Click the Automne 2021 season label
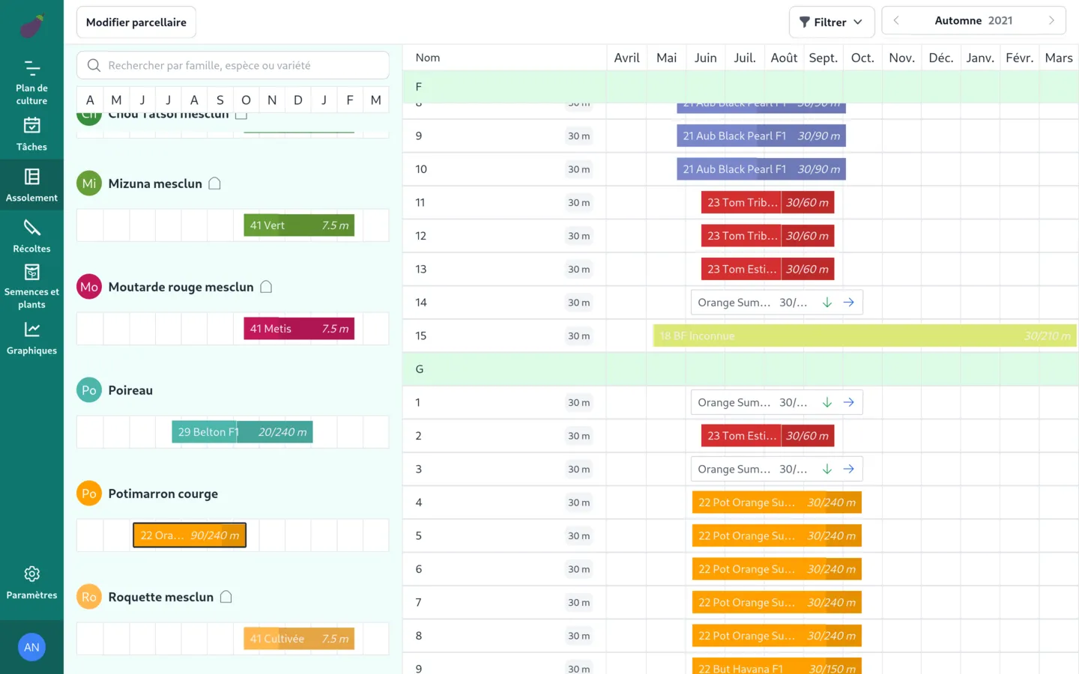This screenshot has width=1079, height=674. [973, 21]
